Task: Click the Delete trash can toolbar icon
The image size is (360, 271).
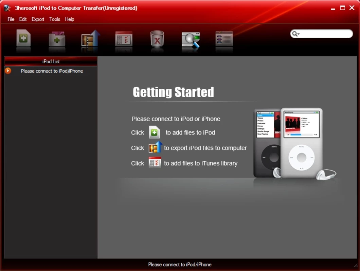Action: [157, 39]
